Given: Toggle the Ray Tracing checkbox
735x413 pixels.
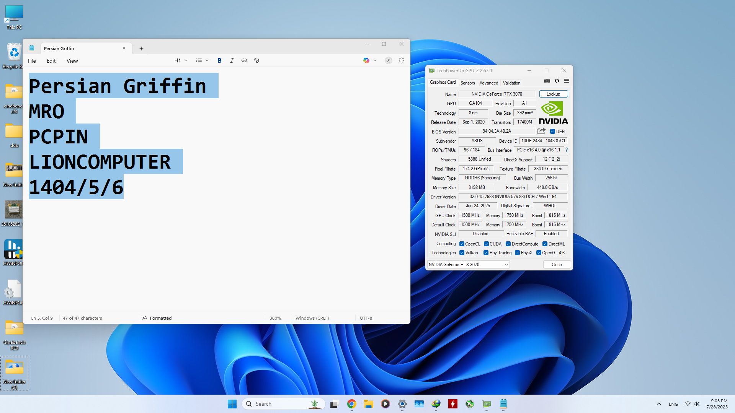Looking at the screenshot, I should point(486,253).
